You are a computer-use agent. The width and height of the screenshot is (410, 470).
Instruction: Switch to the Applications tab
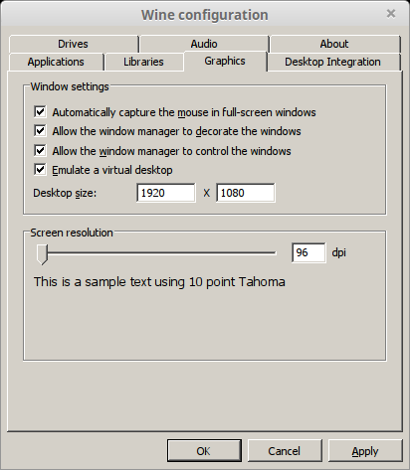[56, 62]
